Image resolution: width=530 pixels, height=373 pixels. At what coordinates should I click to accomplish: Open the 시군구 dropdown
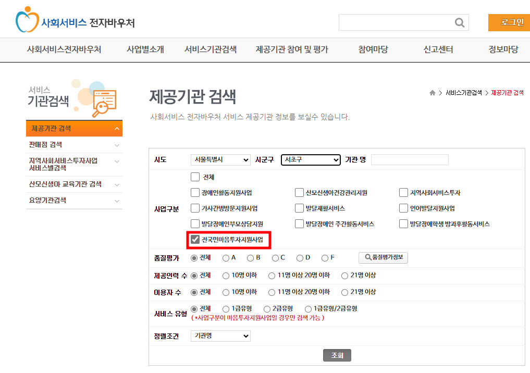coord(311,160)
